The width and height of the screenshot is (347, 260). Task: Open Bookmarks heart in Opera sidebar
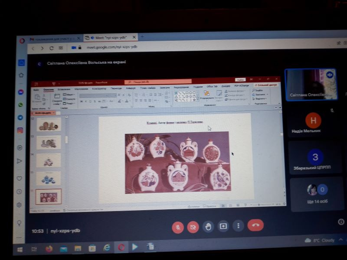point(20,178)
